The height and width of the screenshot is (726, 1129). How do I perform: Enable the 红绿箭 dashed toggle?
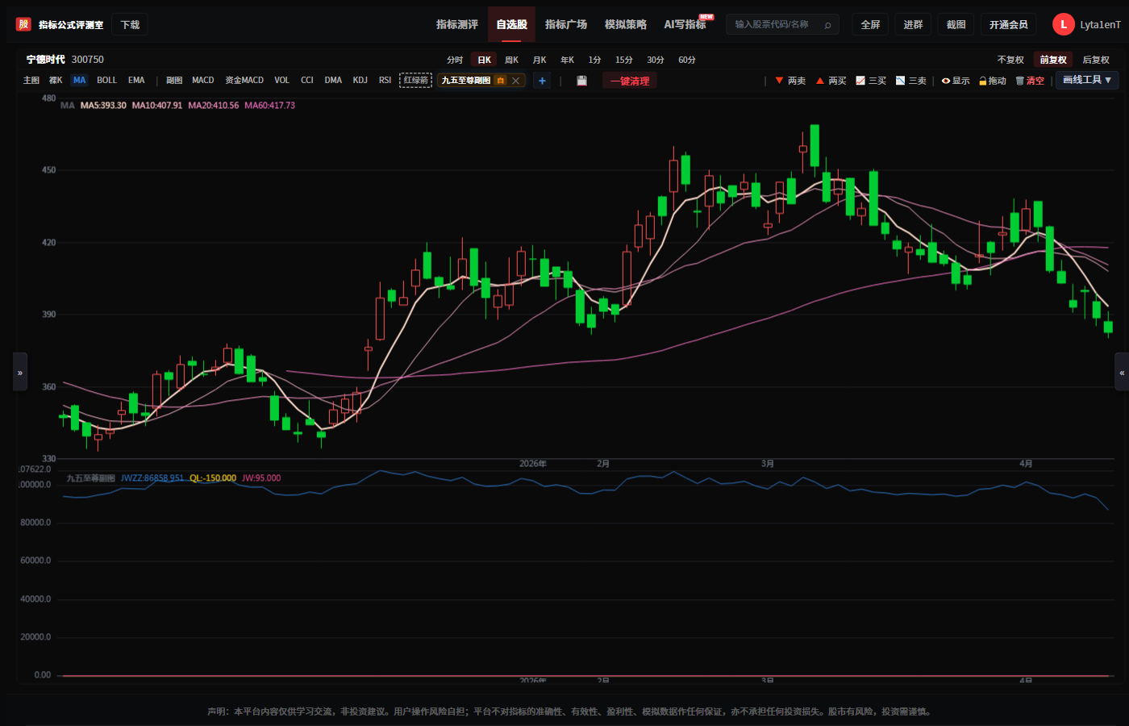click(x=416, y=80)
